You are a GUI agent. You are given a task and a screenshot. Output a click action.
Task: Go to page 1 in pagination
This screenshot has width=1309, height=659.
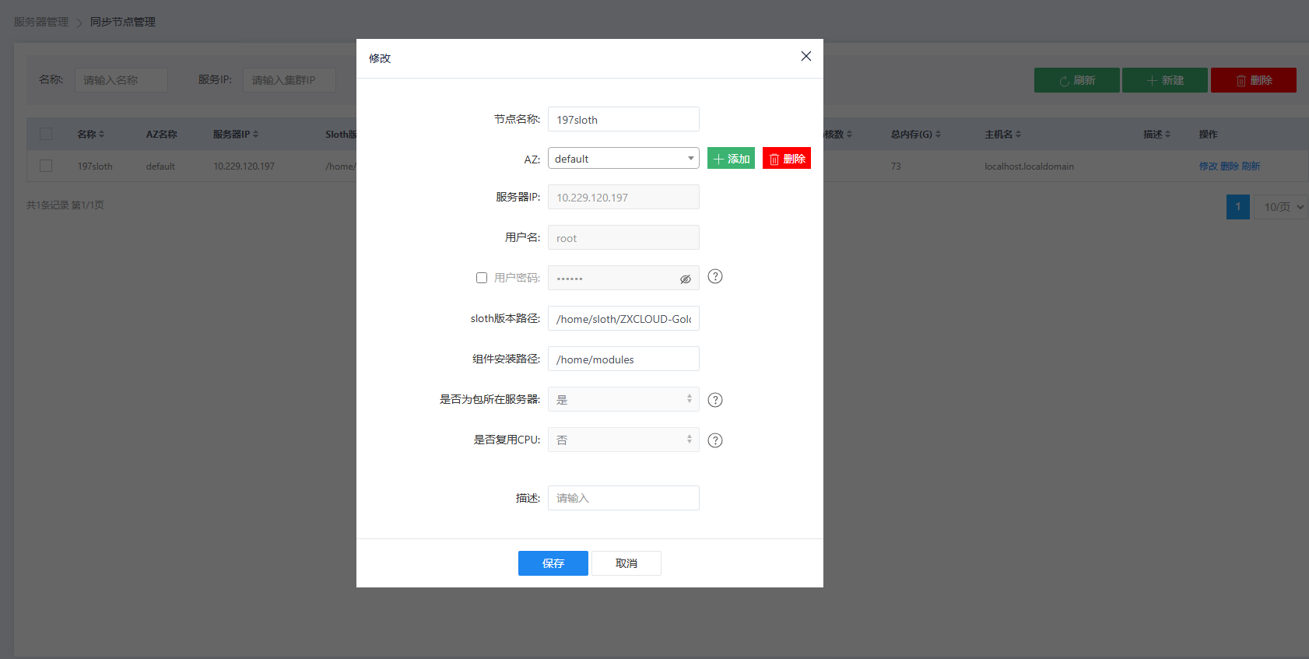(1238, 207)
